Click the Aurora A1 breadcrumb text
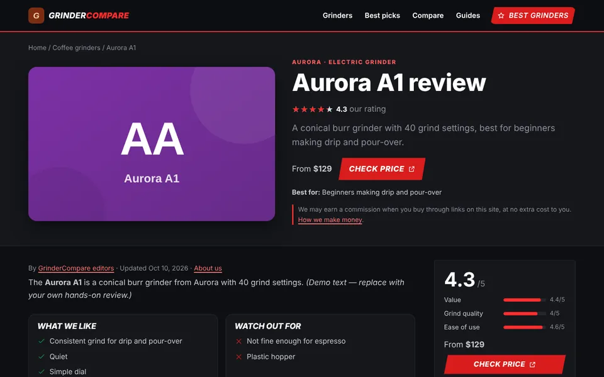The width and height of the screenshot is (604, 377). [x=121, y=48]
